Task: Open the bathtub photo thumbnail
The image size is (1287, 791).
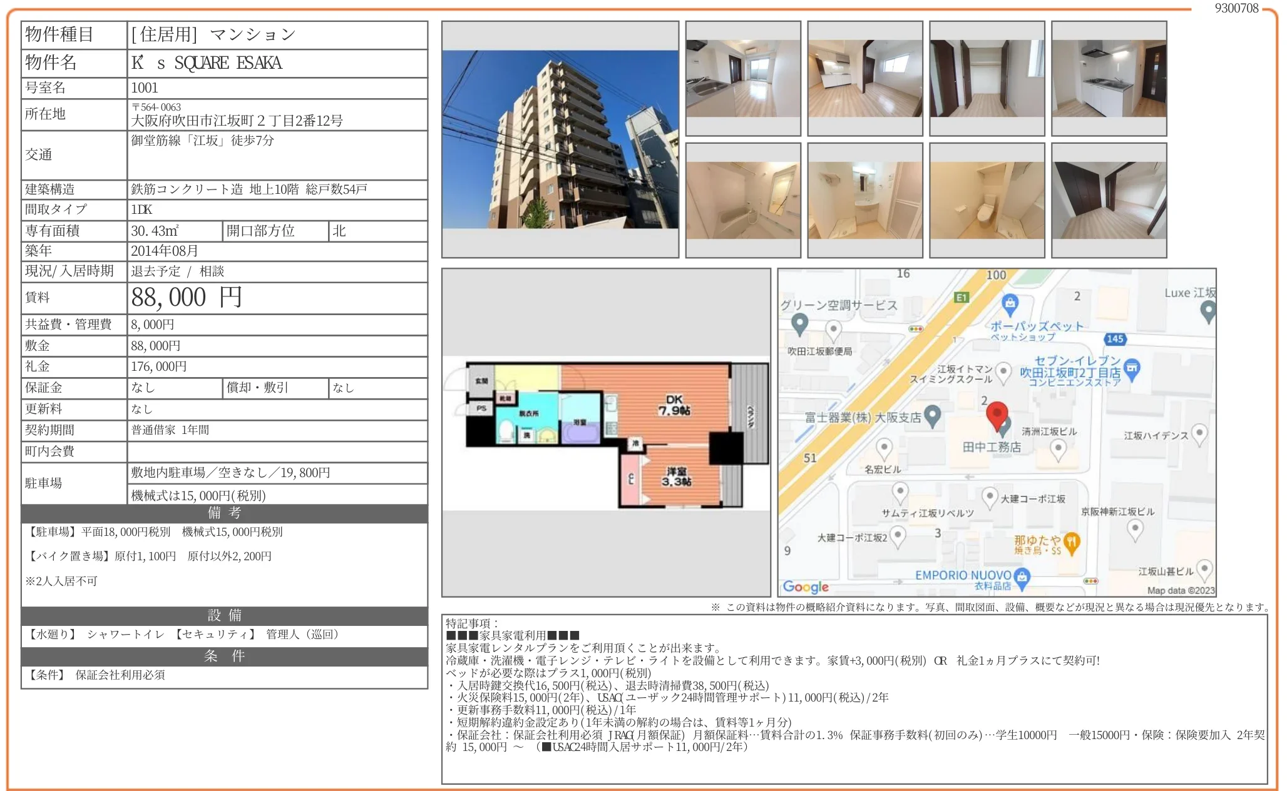Action: point(742,201)
